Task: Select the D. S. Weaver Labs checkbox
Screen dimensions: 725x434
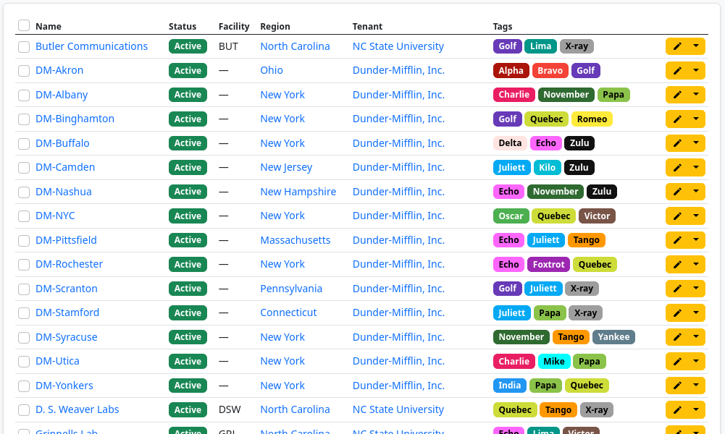Action: coord(24,410)
